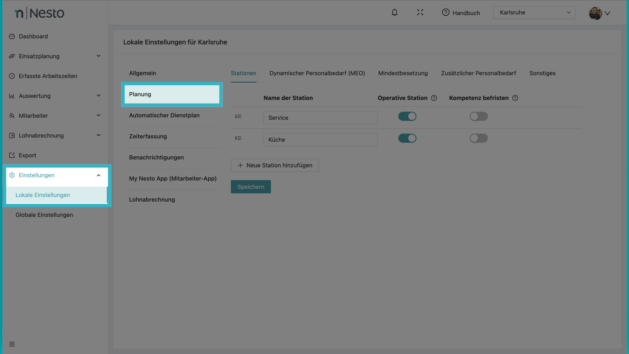Click the fullscreen expand icon
This screenshot has height=354, width=629.
point(420,12)
